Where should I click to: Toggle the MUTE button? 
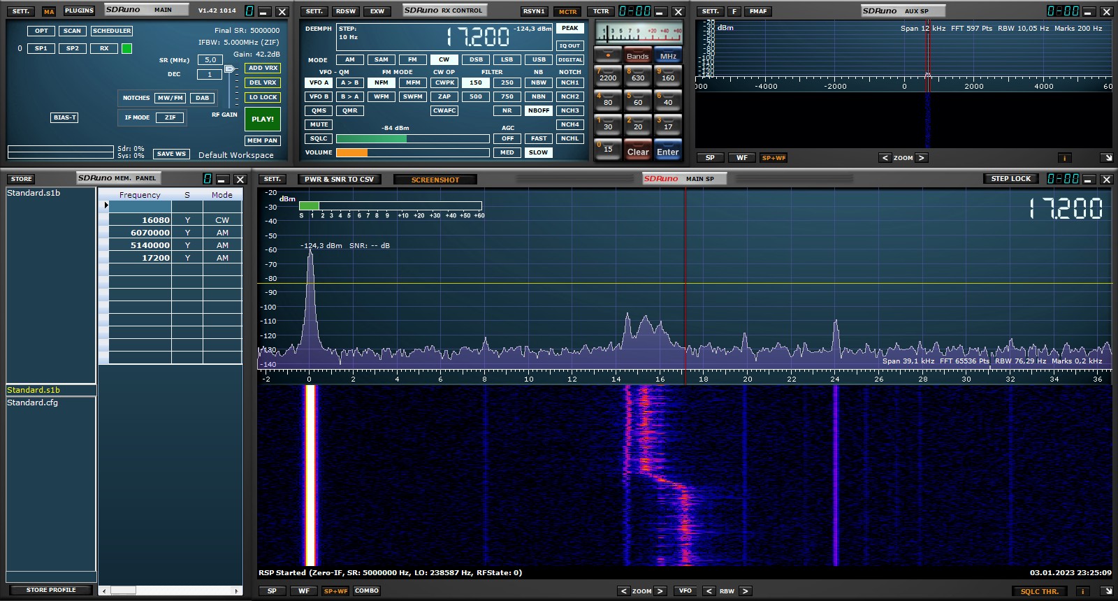pos(319,124)
